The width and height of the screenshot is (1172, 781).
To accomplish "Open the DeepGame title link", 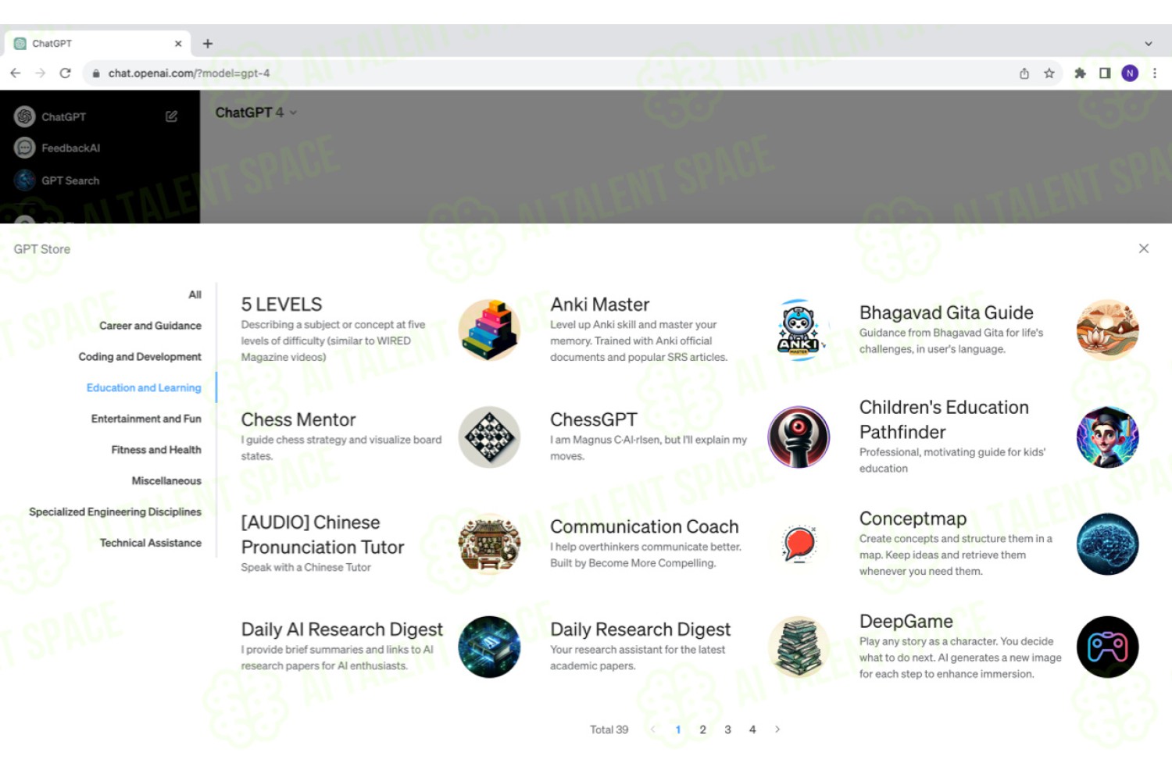I will 906,621.
